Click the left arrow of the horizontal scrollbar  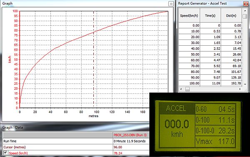181,89
